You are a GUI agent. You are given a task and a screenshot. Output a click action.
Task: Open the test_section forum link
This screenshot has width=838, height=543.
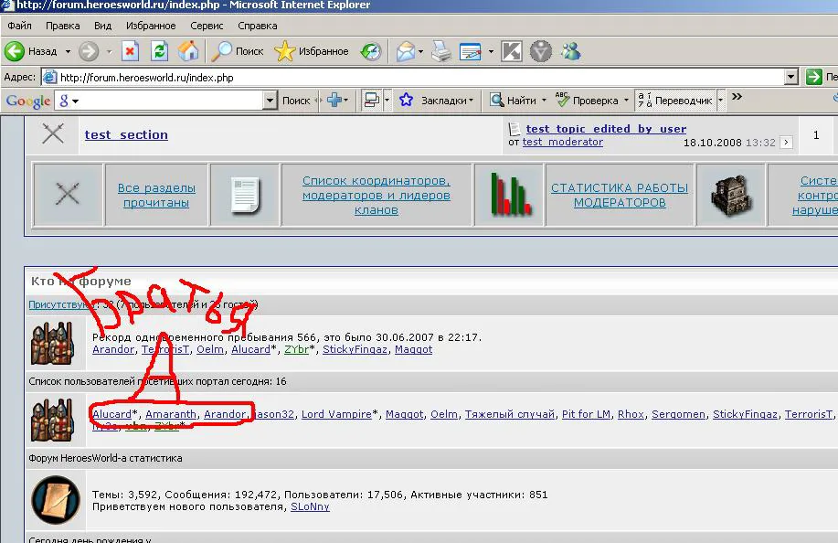pyautogui.click(x=126, y=134)
